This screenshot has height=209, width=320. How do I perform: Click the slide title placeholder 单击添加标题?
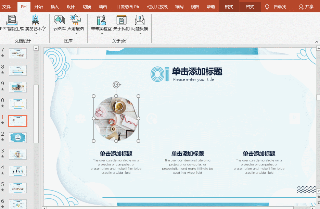click(x=197, y=73)
